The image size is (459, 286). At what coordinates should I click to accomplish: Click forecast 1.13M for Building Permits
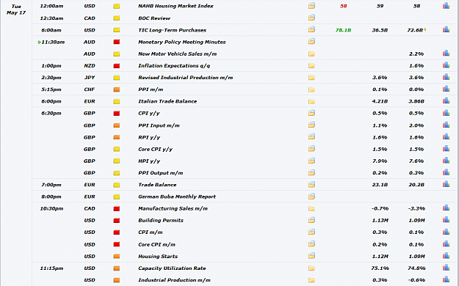[x=380, y=221]
